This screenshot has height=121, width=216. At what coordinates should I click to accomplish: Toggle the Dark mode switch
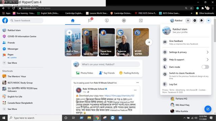pyautogui.click(x=205, y=67)
